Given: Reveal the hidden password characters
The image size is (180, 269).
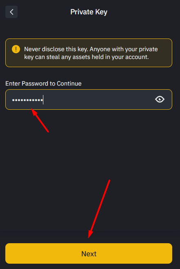Looking at the screenshot, I should (x=160, y=99).
